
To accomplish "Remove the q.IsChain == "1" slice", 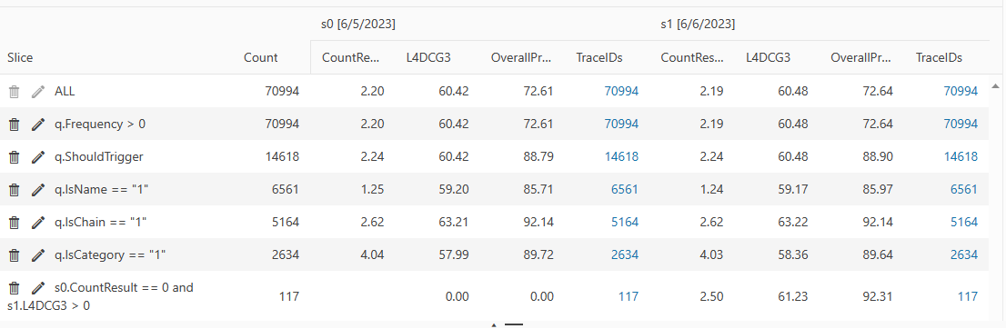I will [x=15, y=222].
